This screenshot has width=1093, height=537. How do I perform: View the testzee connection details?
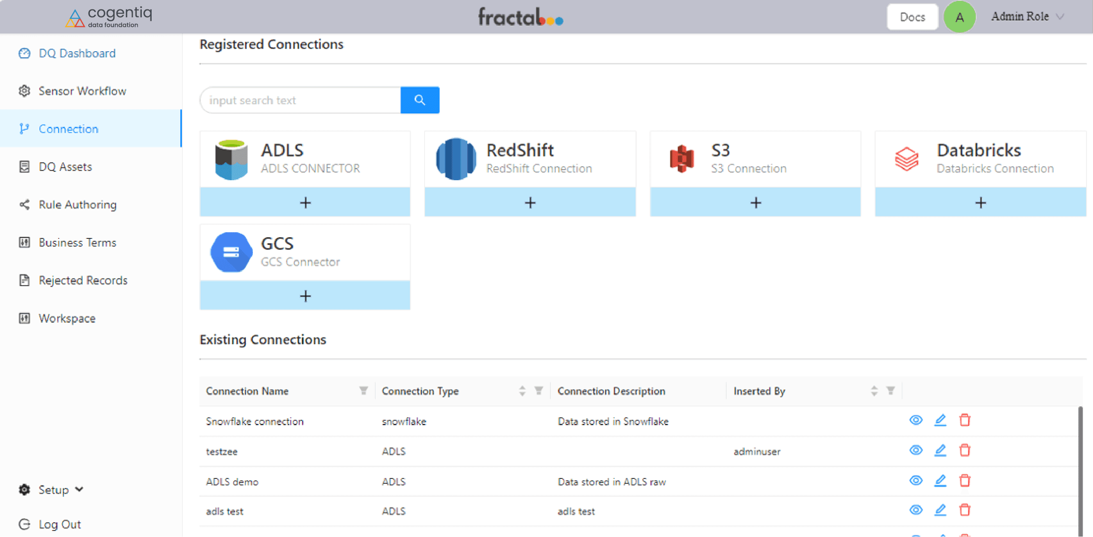pos(916,451)
